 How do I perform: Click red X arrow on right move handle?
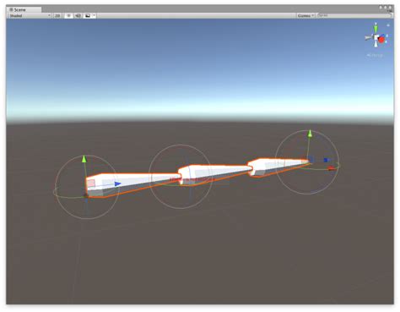click(332, 168)
